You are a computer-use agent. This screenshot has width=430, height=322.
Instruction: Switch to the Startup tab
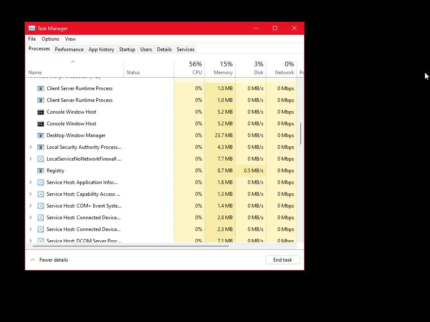tap(127, 49)
